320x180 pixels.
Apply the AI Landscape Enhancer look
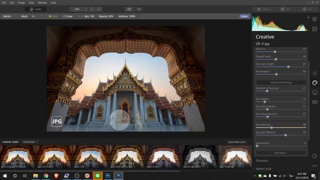[x=18, y=156]
